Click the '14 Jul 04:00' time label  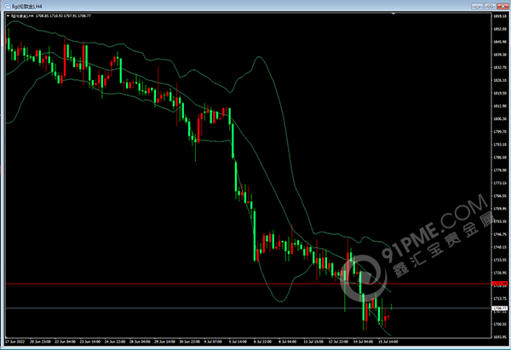(x=364, y=341)
